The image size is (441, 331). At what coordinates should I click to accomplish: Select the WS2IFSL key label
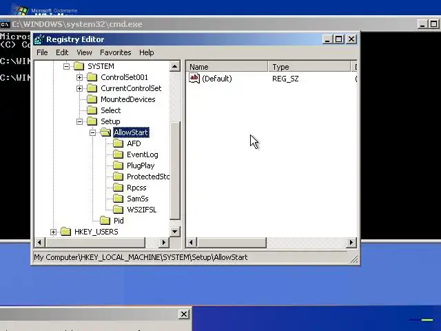[142, 210]
